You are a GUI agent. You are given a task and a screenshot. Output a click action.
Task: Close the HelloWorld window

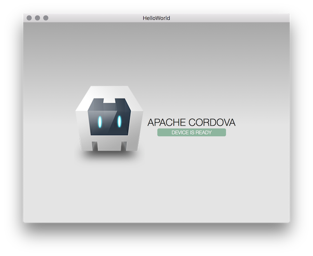coord(29,18)
